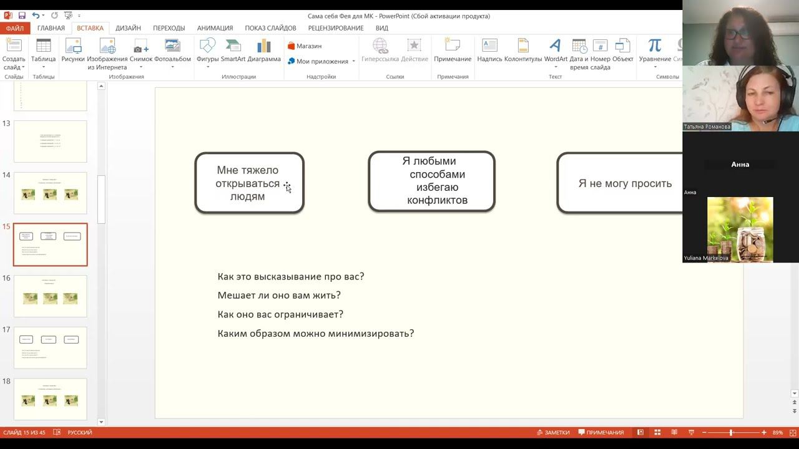Open the АНИМАЦИЯ tab
This screenshot has width=799, height=449.
215,28
